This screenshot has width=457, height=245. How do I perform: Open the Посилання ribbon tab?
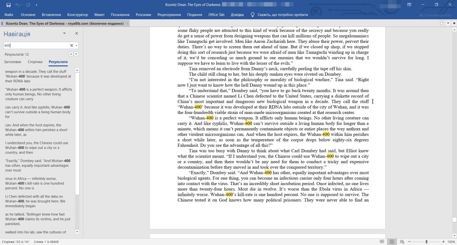(120, 15)
